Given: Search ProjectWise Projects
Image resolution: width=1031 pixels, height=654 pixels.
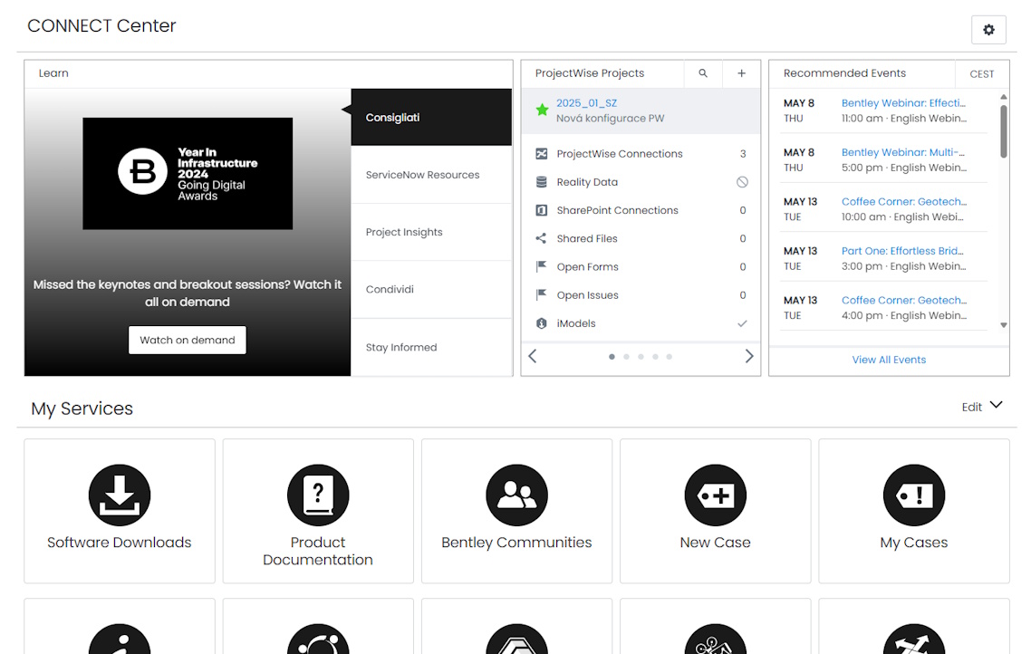Looking at the screenshot, I should pyautogui.click(x=703, y=73).
